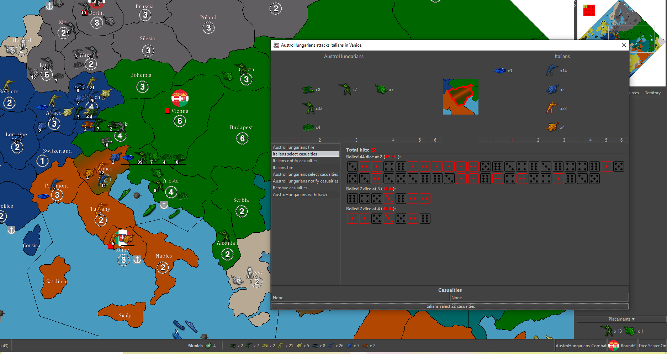This screenshot has height=354, width=667.
Task: Close the Venice battle window
Action: [x=624, y=45]
